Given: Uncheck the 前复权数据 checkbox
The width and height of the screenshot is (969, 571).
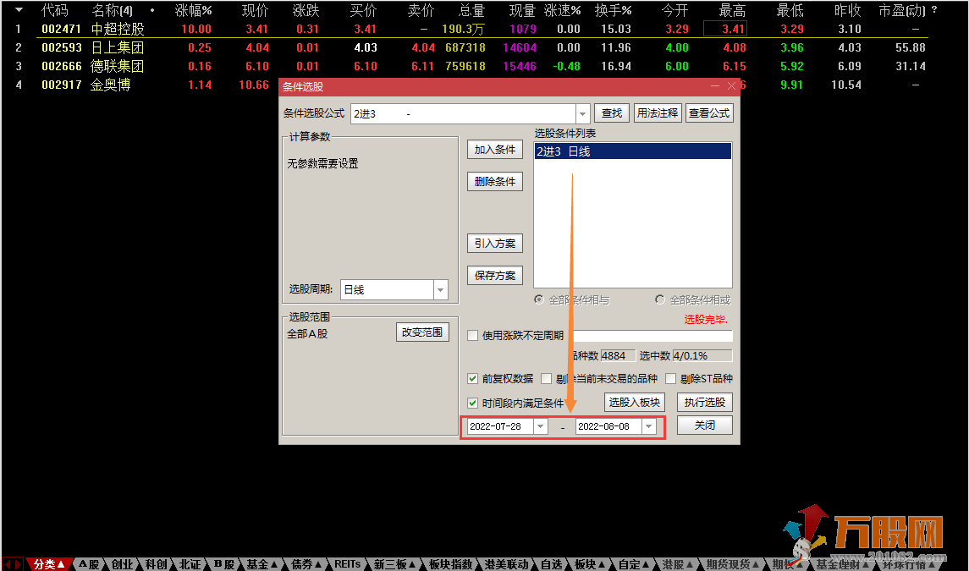Looking at the screenshot, I should coord(473,379).
